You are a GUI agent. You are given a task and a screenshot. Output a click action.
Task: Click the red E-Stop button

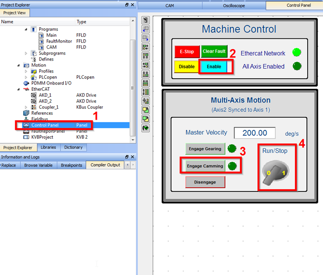click(187, 51)
